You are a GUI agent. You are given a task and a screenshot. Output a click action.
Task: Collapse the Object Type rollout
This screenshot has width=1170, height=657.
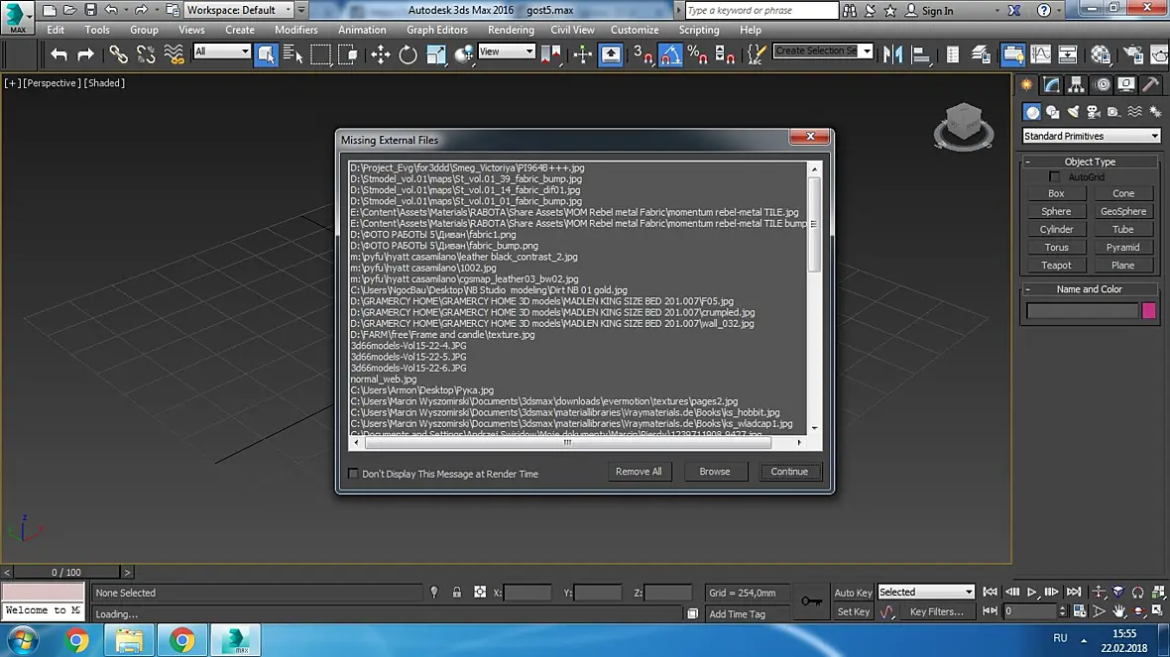(x=1090, y=162)
